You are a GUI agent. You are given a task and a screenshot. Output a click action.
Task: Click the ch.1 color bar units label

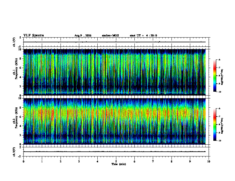222,77
